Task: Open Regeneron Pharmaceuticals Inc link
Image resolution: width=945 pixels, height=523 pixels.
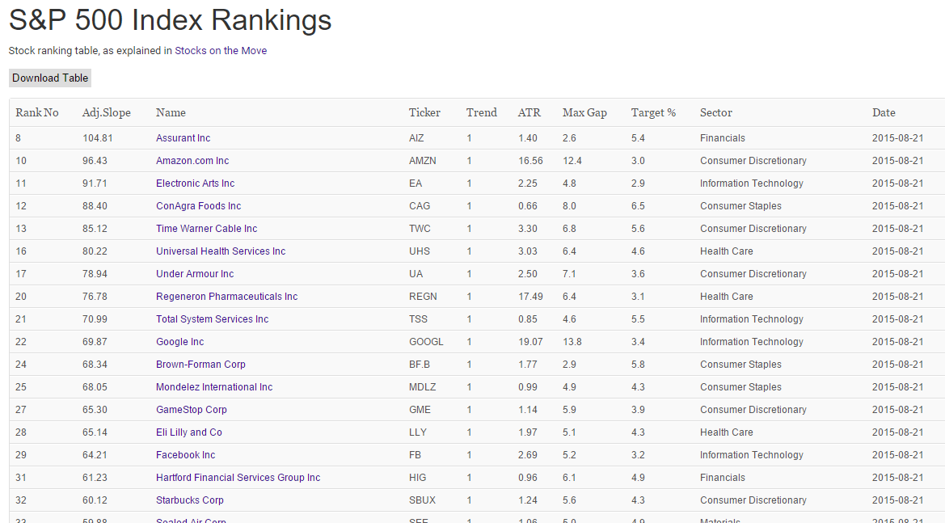Action: click(x=226, y=297)
